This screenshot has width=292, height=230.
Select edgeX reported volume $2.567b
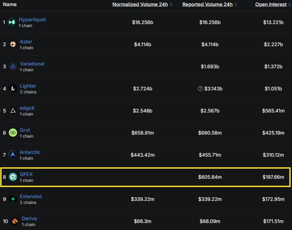[x=210, y=111]
